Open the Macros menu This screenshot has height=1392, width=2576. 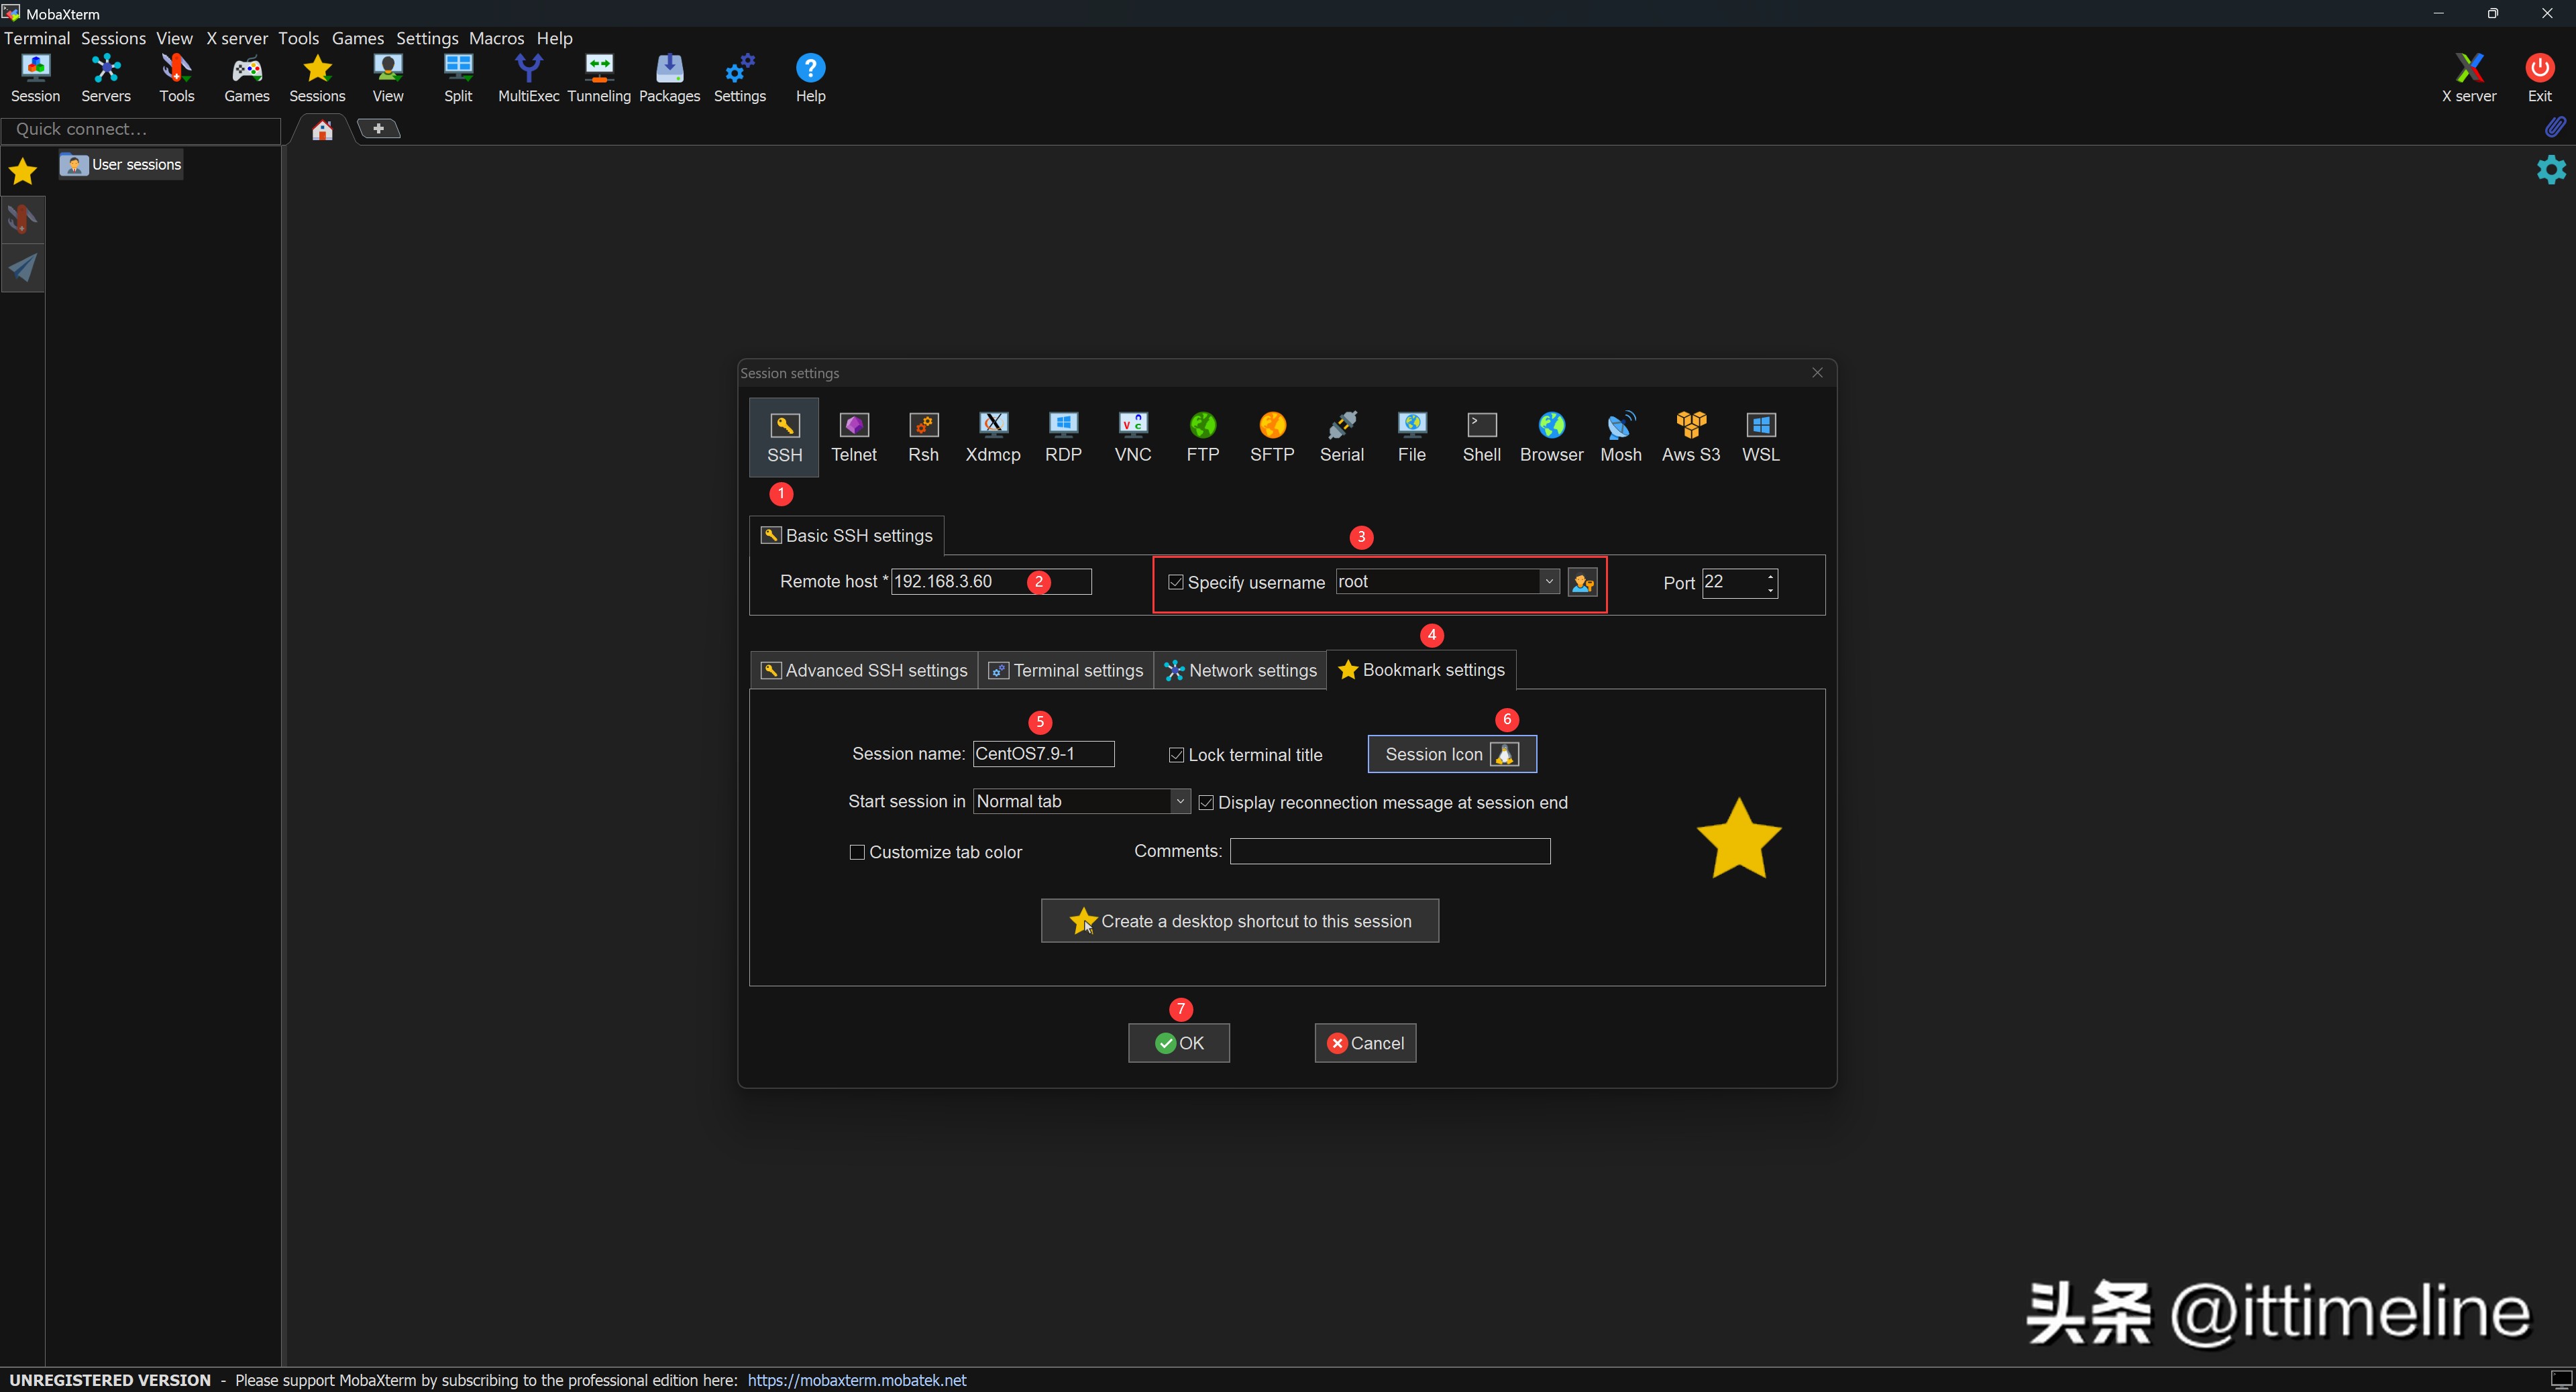pyautogui.click(x=496, y=38)
